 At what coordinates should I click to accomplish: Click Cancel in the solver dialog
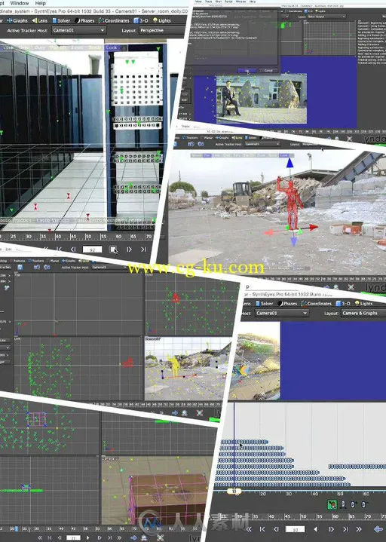[268, 71]
